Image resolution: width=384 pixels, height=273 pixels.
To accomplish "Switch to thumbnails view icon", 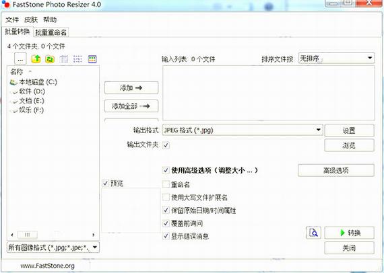I will (x=92, y=59).
